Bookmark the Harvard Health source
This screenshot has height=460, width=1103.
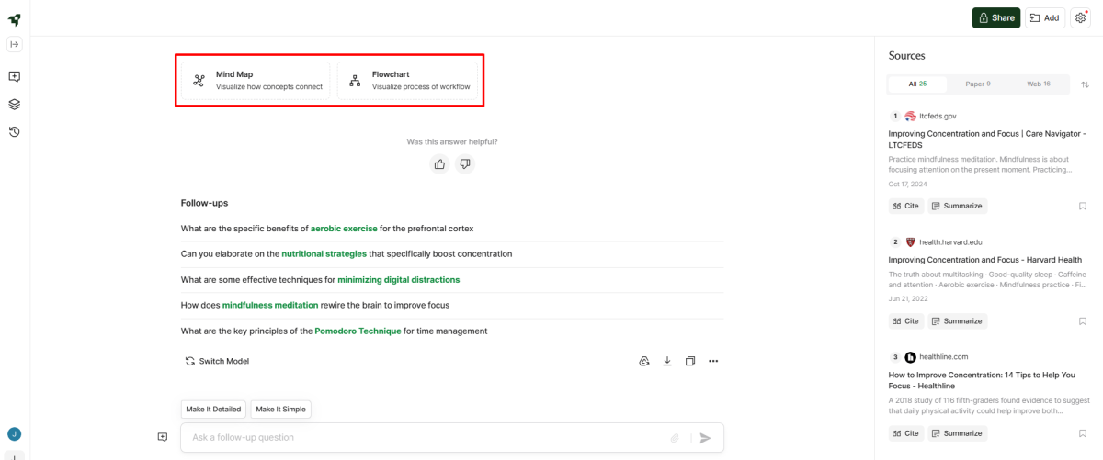1083,321
